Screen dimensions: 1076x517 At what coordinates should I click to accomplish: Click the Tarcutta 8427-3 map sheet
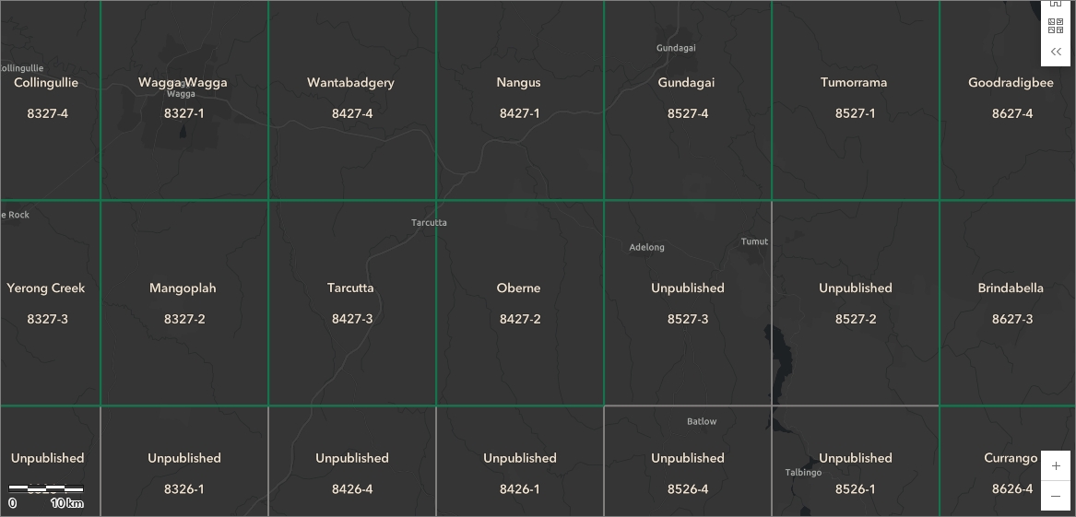coord(352,303)
